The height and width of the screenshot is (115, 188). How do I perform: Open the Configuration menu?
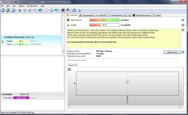[32, 6]
